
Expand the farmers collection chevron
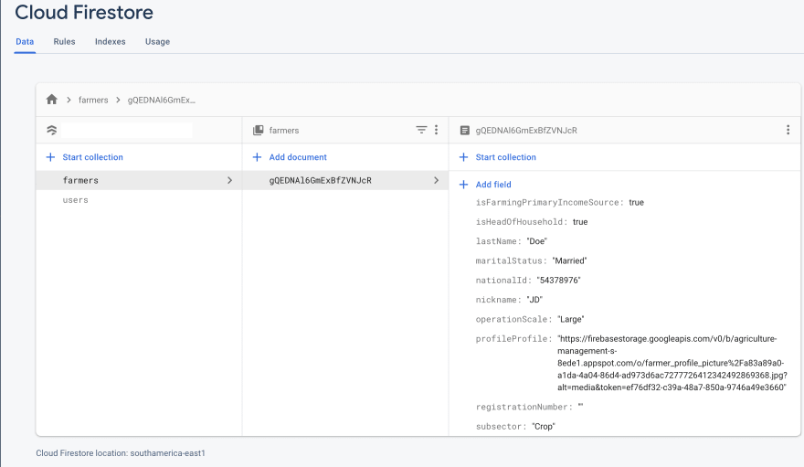pos(229,180)
